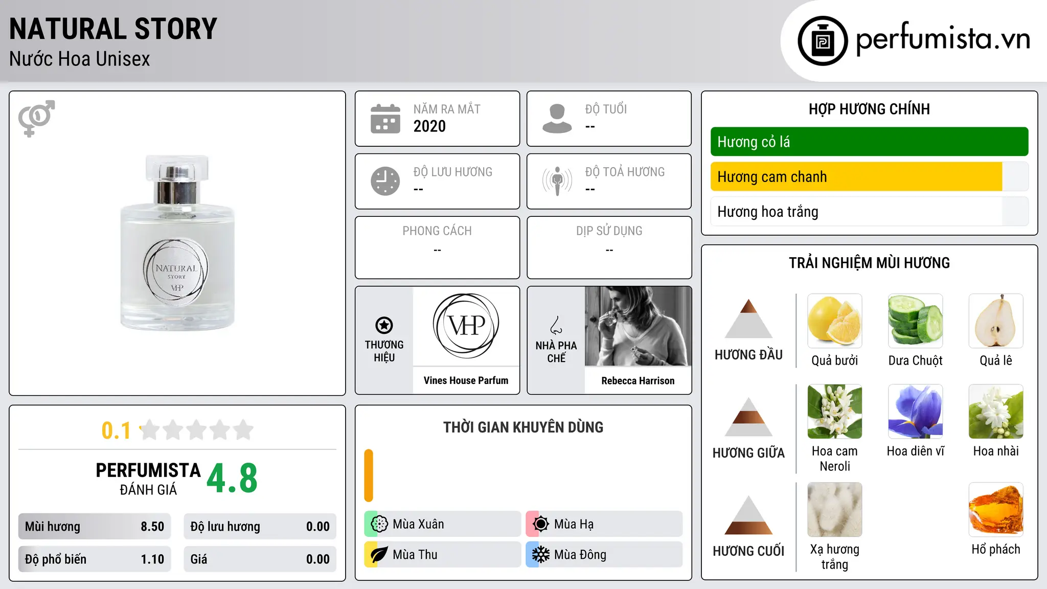
Task: Click the Vines House Parfum brand logo
Action: 466,326
